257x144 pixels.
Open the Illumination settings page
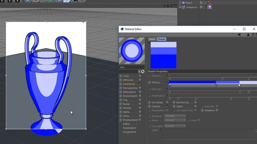tap(129, 128)
